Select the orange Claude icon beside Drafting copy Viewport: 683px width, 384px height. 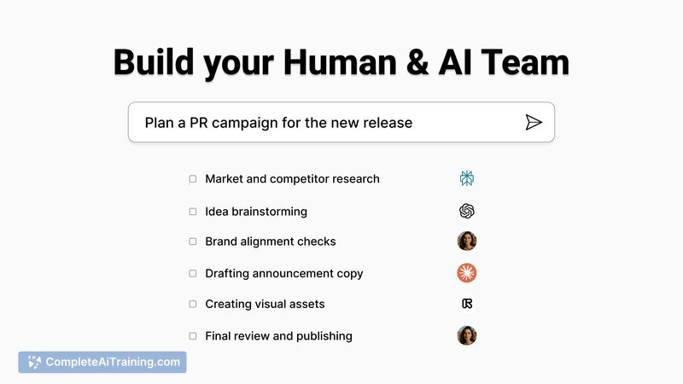(466, 273)
